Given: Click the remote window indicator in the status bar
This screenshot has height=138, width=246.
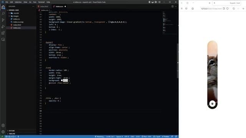Looking at the screenshot, I should 2,136.
